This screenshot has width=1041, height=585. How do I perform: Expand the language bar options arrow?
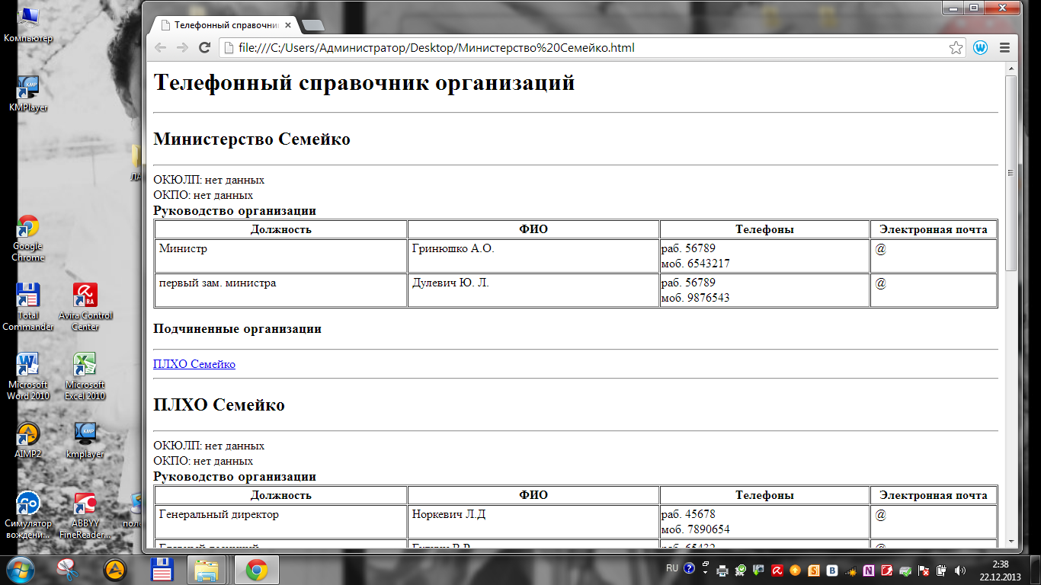pyautogui.click(x=705, y=572)
